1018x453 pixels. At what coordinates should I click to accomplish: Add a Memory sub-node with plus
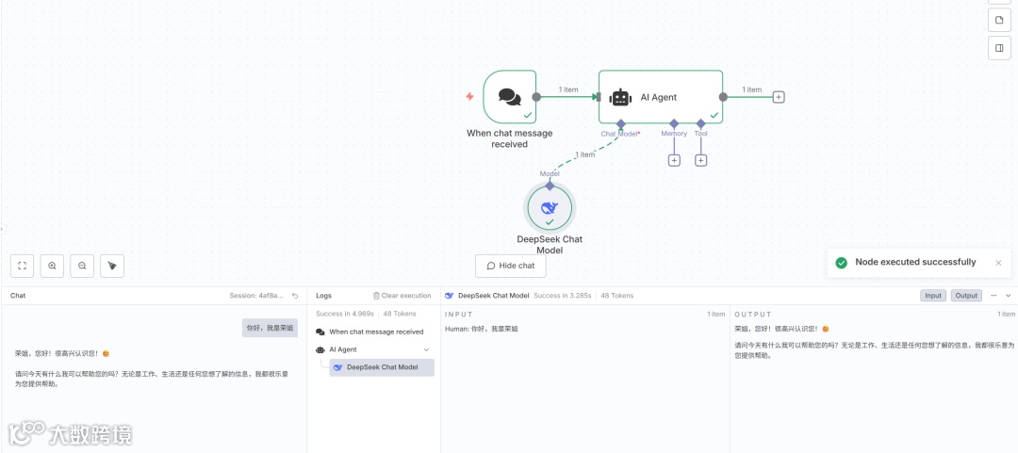pos(674,160)
